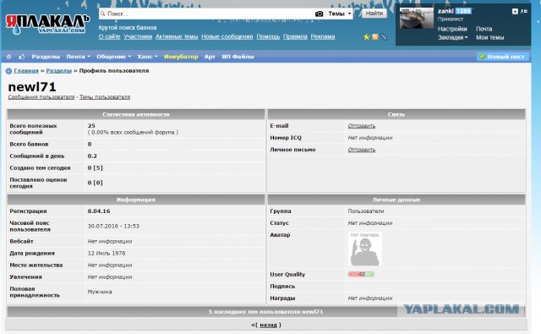This screenshot has width=541, height=334.
Task: Click the minus on User Quality rating
Action: [x=352, y=274]
